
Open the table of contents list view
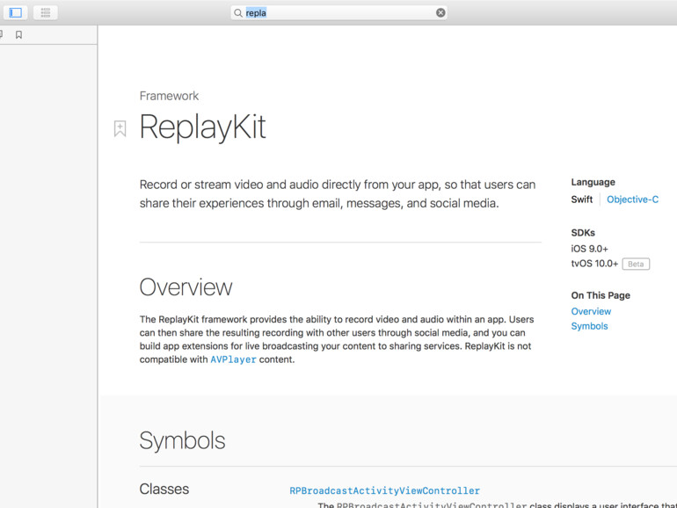coord(46,12)
